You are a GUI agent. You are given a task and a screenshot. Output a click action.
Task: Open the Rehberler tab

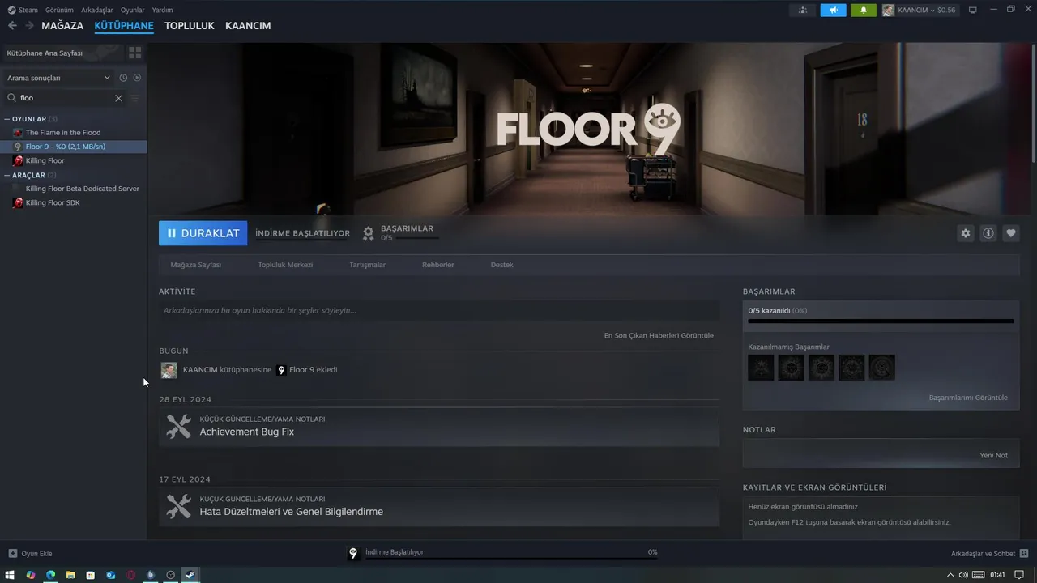[438, 265]
